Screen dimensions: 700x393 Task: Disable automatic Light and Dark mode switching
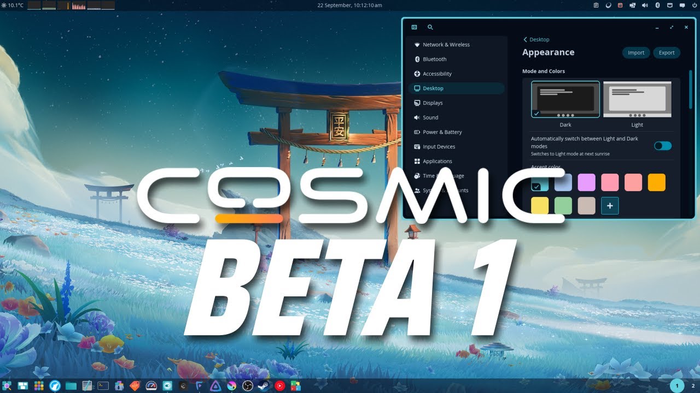click(662, 146)
